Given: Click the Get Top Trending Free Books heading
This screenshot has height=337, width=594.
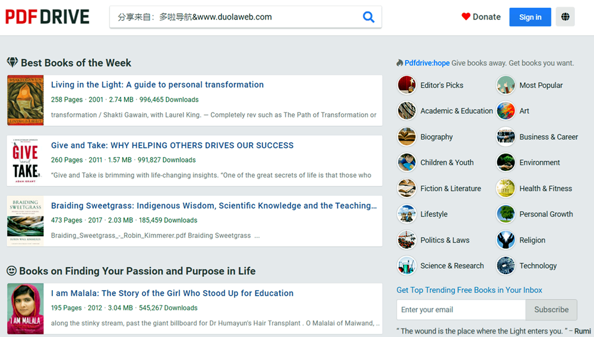Looking at the screenshot, I should [x=469, y=290].
